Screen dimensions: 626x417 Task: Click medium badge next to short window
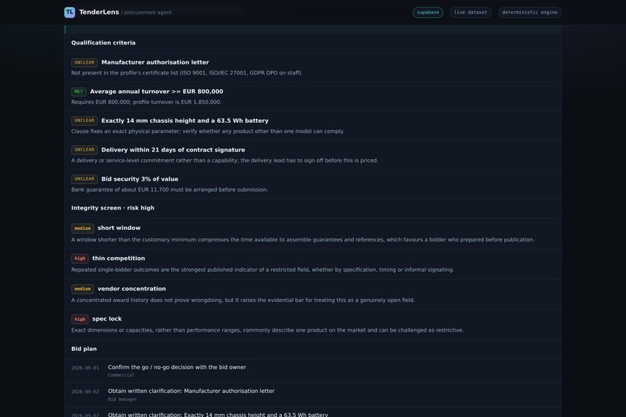(x=82, y=228)
